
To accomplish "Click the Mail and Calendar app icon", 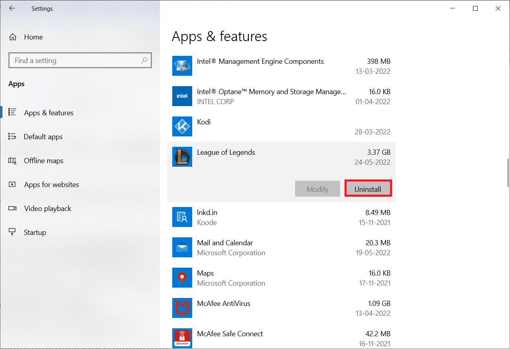I will pyautogui.click(x=182, y=247).
